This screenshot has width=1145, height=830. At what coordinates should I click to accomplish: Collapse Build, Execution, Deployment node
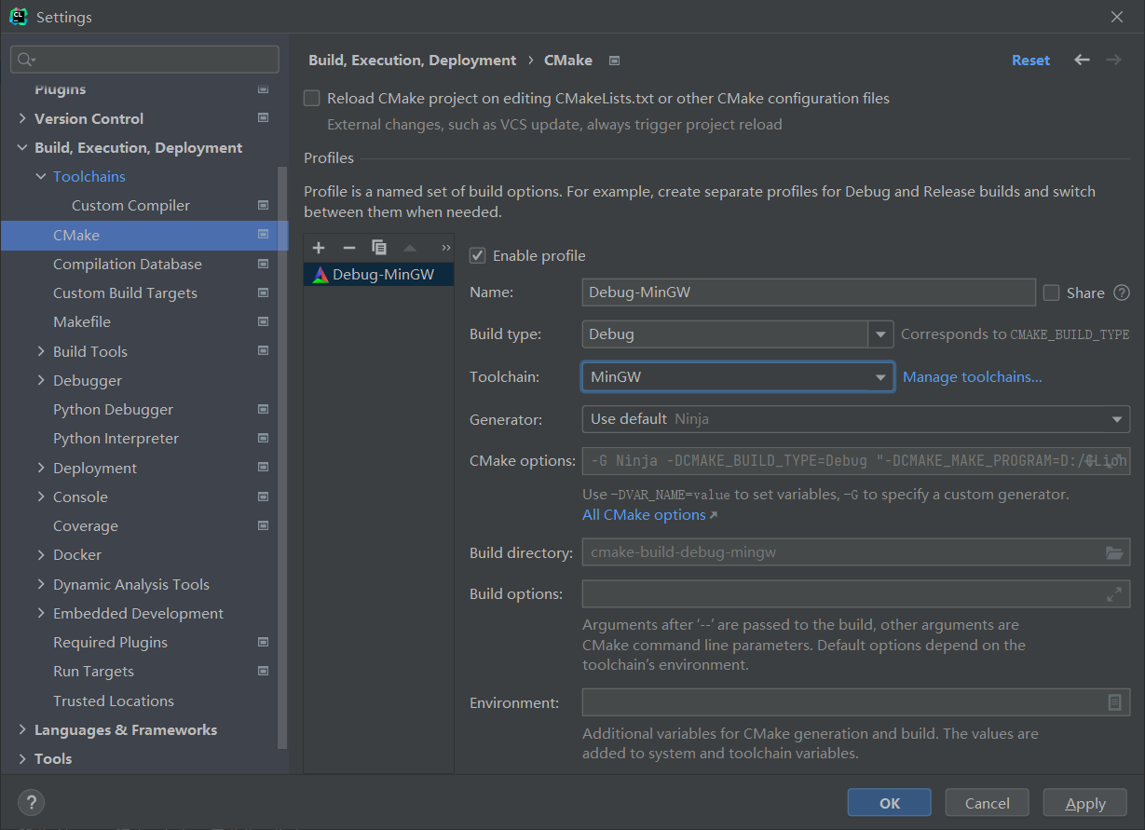(x=22, y=147)
